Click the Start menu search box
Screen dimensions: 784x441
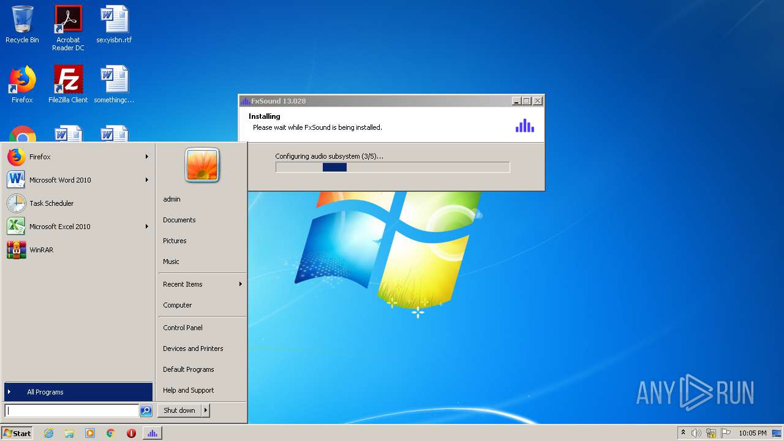(72, 411)
